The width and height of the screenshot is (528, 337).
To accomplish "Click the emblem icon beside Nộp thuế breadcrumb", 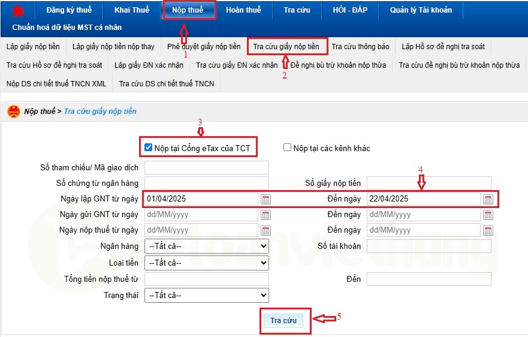I will [13, 111].
